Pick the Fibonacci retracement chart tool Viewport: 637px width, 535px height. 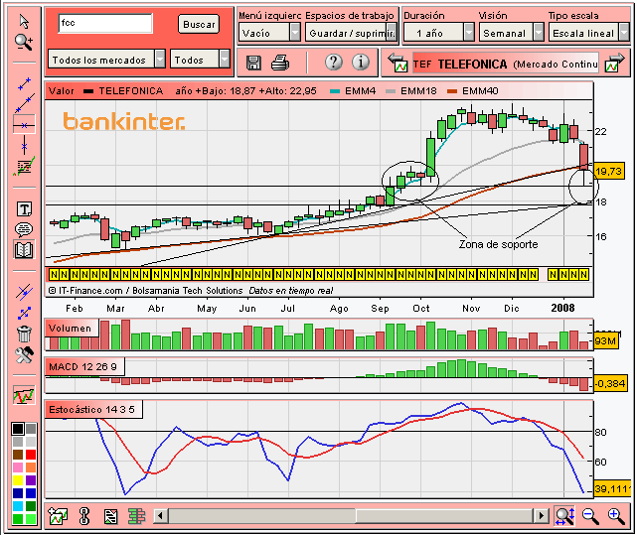[25, 167]
